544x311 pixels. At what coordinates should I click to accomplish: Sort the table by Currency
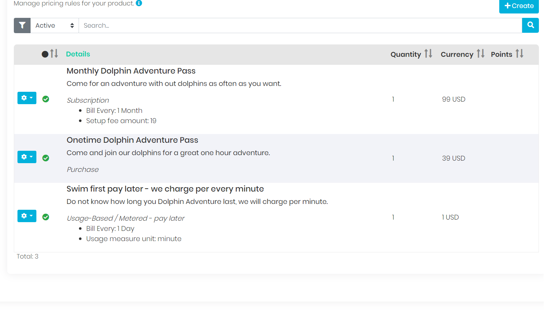[x=480, y=54]
